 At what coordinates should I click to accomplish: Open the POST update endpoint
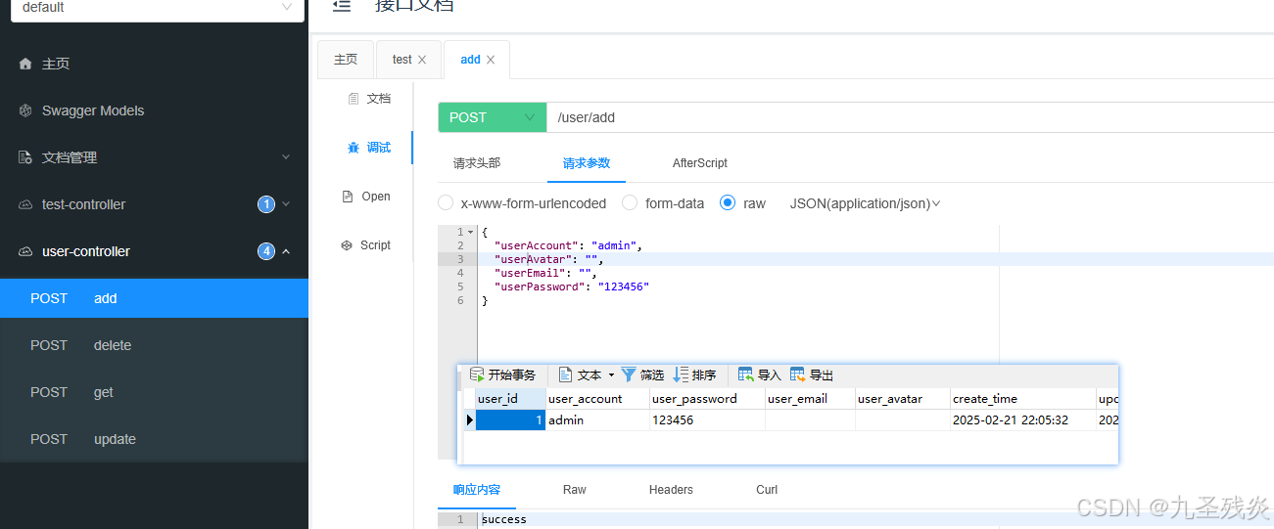pos(154,439)
